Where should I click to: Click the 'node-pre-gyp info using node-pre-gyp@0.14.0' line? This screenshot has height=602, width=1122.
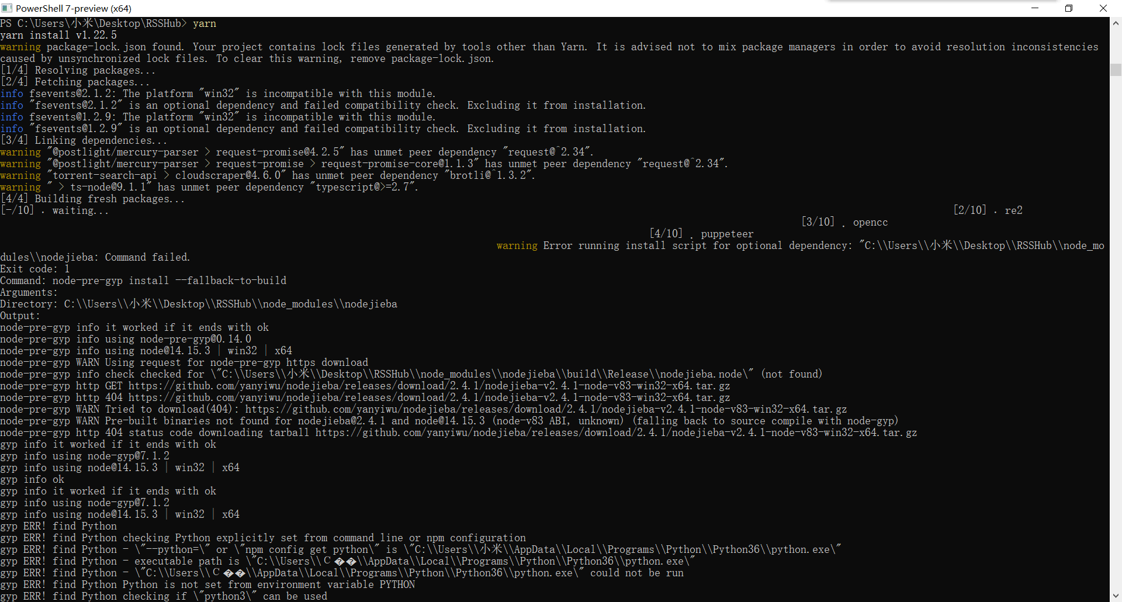point(126,339)
